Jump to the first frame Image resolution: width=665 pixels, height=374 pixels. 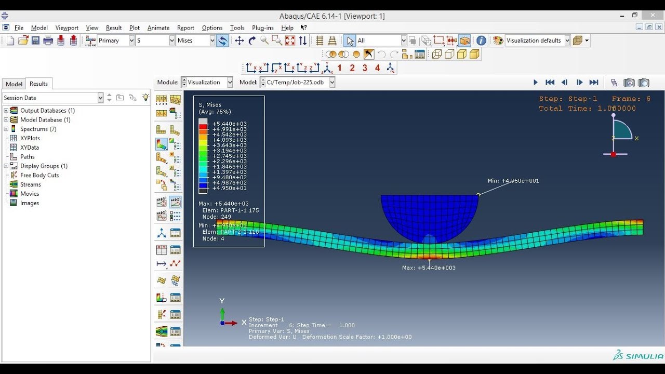pos(550,82)
